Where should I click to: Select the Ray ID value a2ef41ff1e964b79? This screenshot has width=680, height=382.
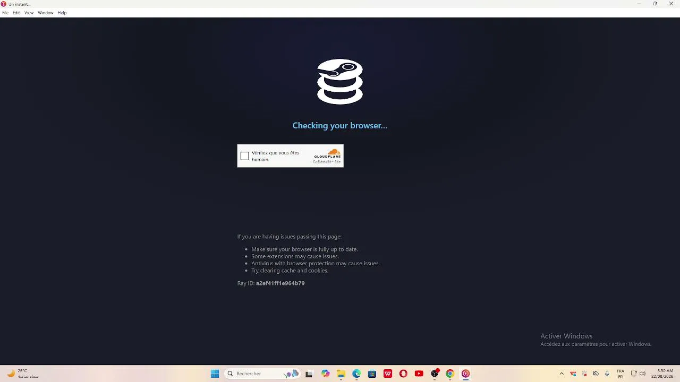(280, 283)
